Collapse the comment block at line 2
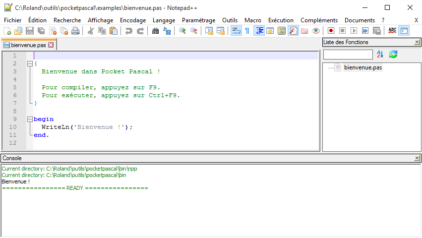Screen dimensions: 422x238 30,63
